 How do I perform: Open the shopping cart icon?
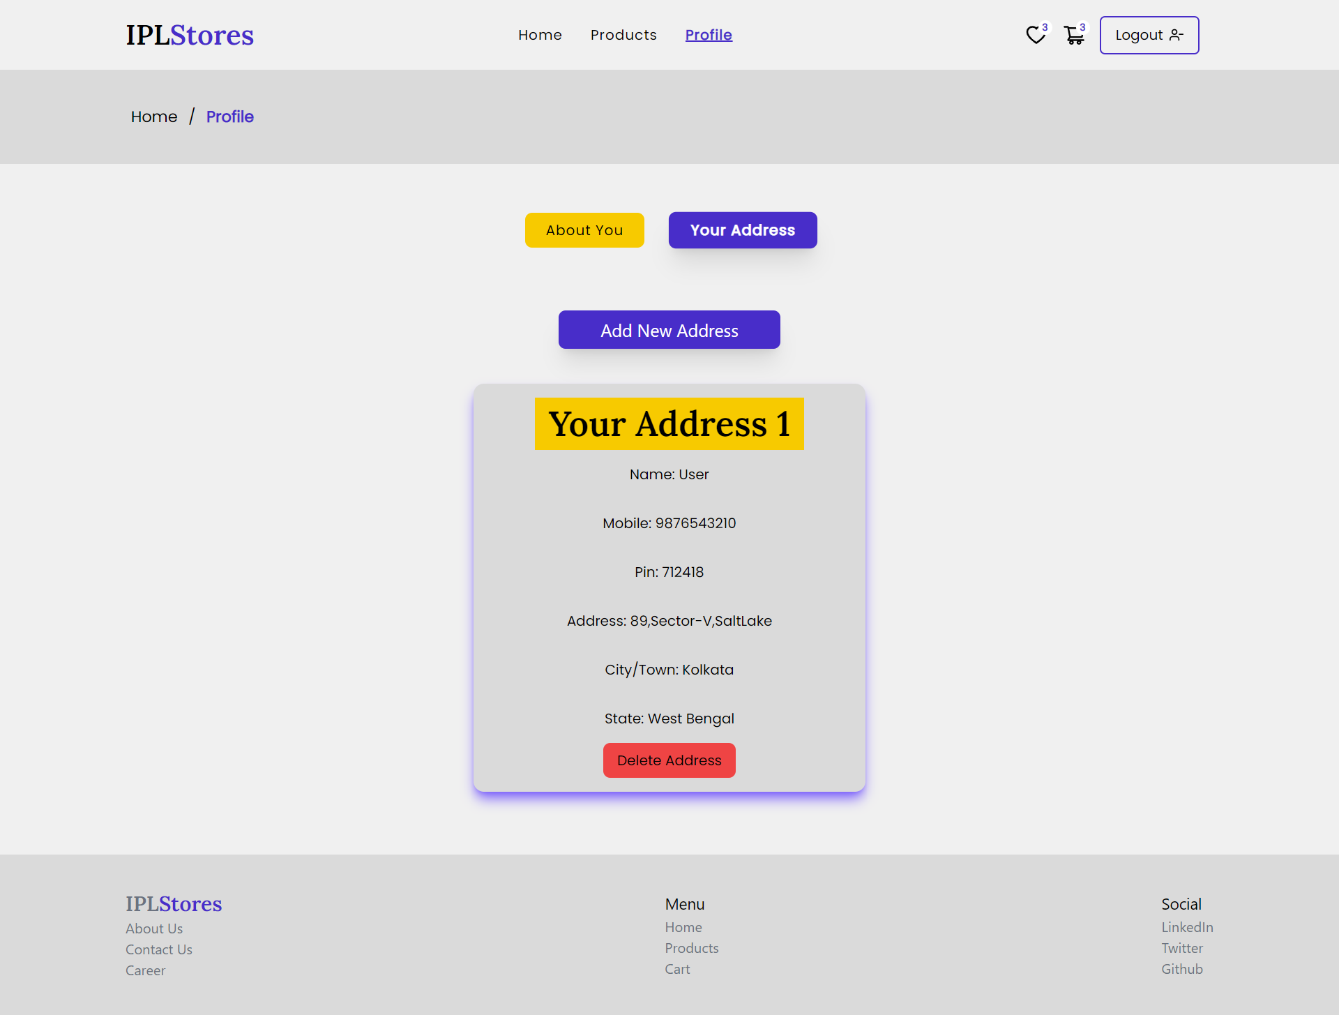1074,35
